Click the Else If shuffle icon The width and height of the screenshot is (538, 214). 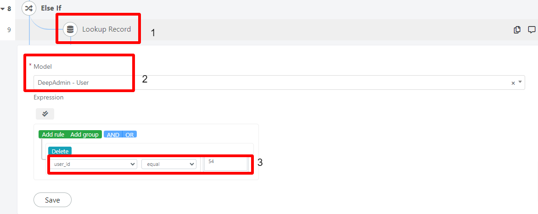click(29, 8)
